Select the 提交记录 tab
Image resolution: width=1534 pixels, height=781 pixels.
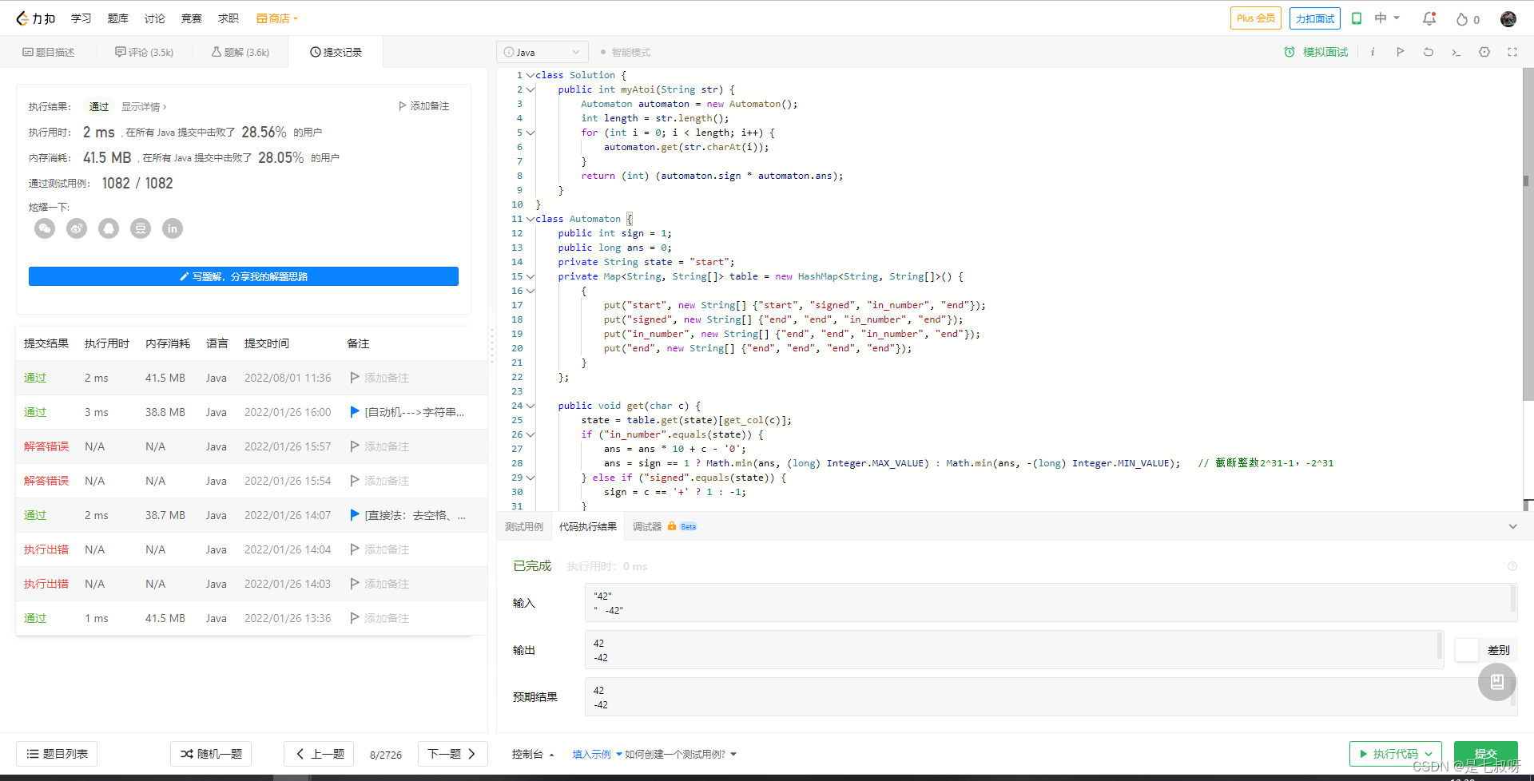pos(336,52)
